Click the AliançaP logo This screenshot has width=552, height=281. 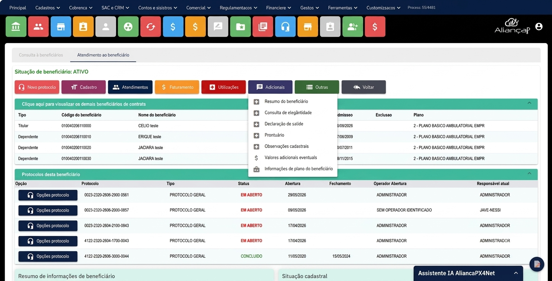[x=512, y=26]
